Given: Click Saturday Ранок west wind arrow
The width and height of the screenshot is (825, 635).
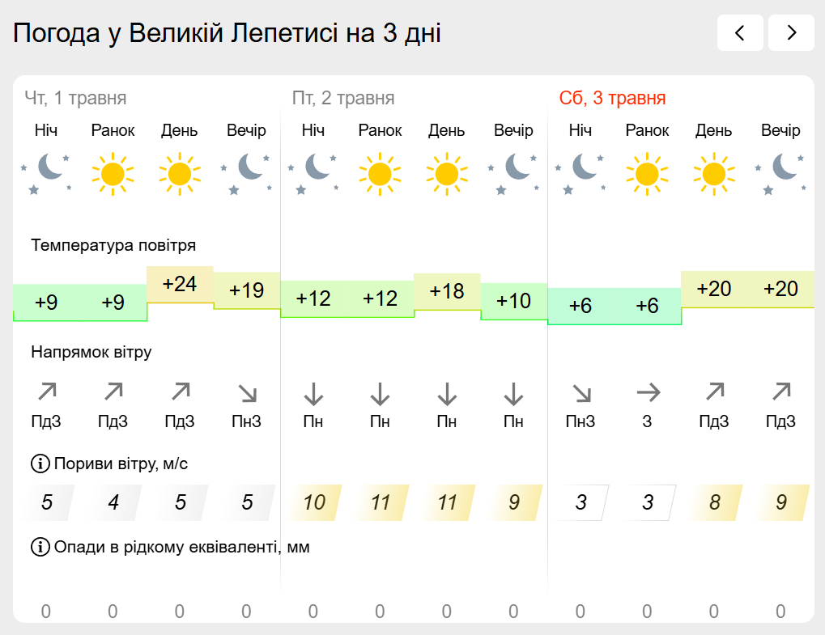Looking at the screenshot, I should pyautogui.click(x=647, y=392).
